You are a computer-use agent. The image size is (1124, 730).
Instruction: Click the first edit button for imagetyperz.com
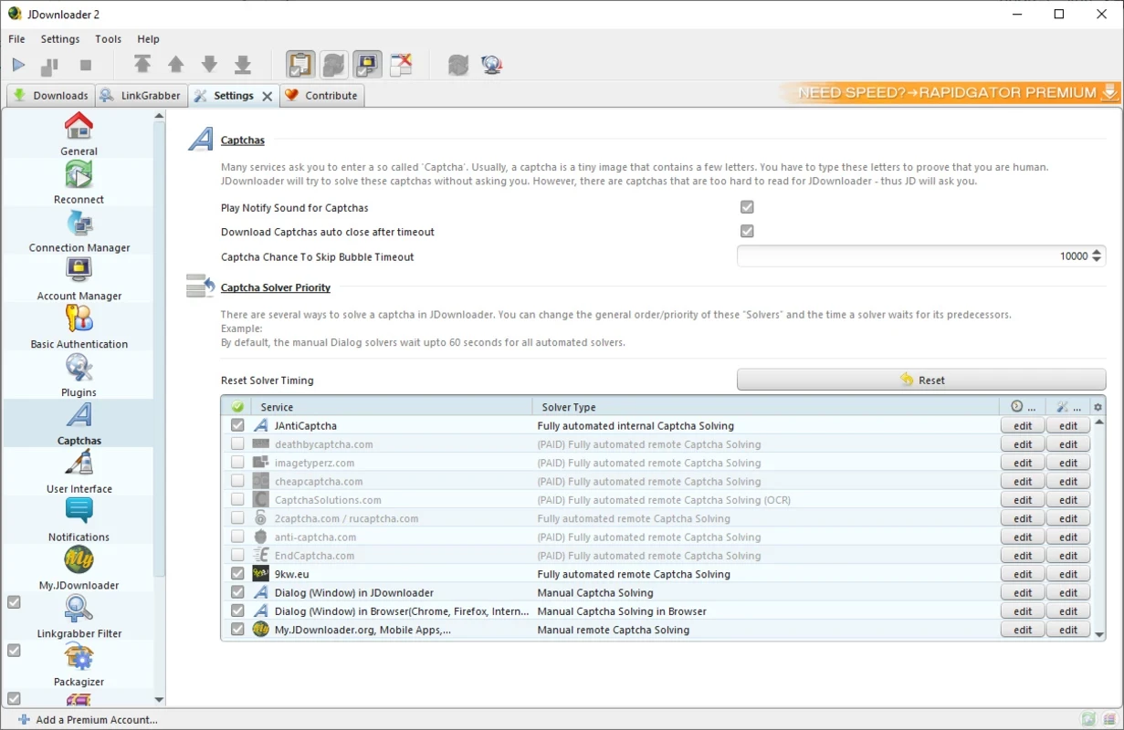1023,463
